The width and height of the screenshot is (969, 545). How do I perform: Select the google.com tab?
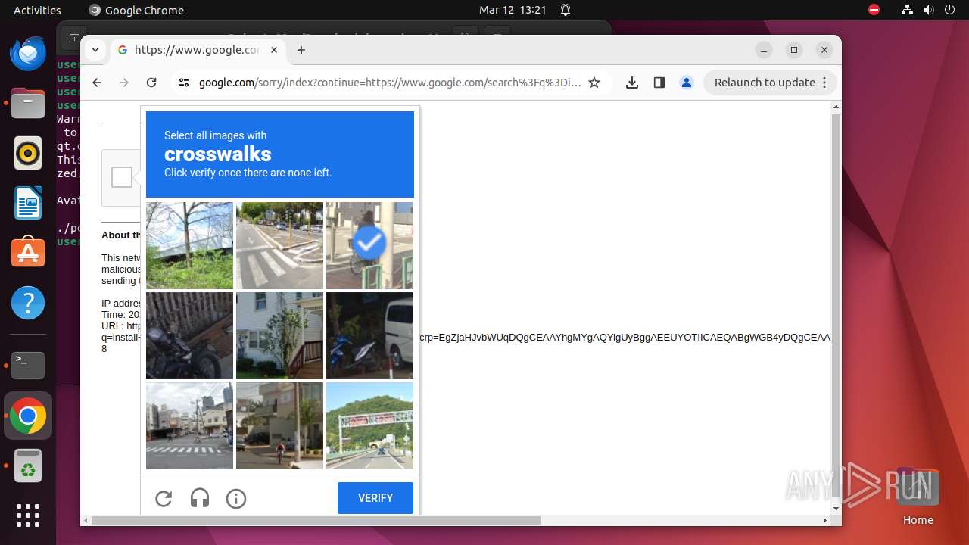pyautogui.click(x=197, y=50)
